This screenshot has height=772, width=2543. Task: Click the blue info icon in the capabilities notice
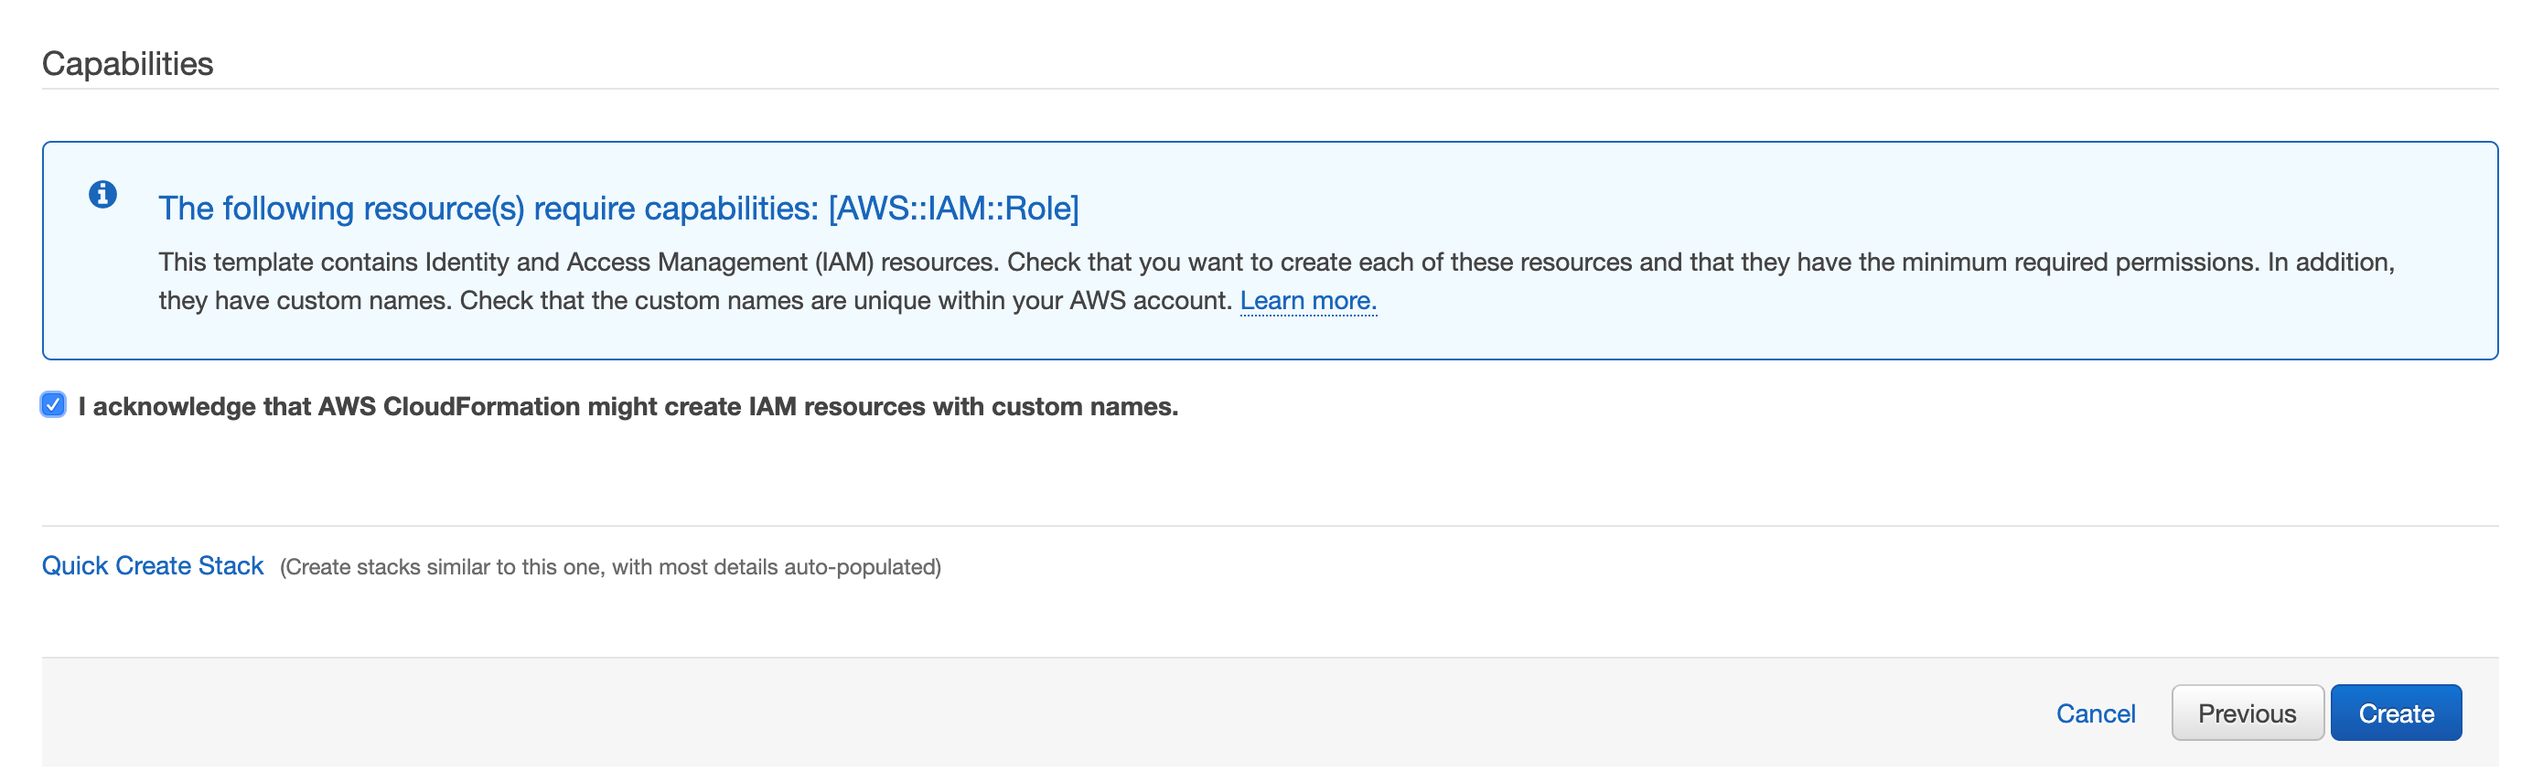coord(102,195)
